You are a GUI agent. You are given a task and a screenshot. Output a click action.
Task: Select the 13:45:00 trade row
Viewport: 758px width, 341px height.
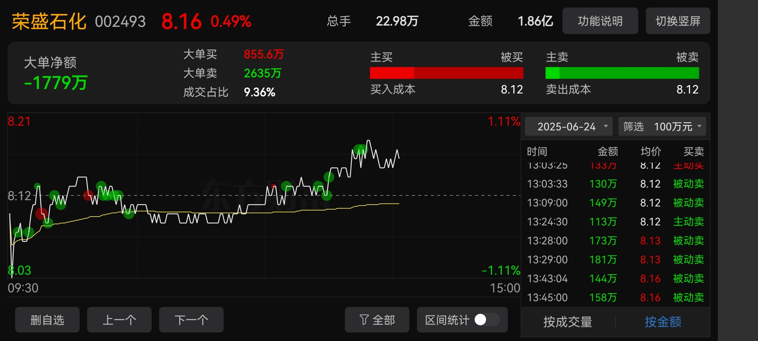tap(615, 297)
